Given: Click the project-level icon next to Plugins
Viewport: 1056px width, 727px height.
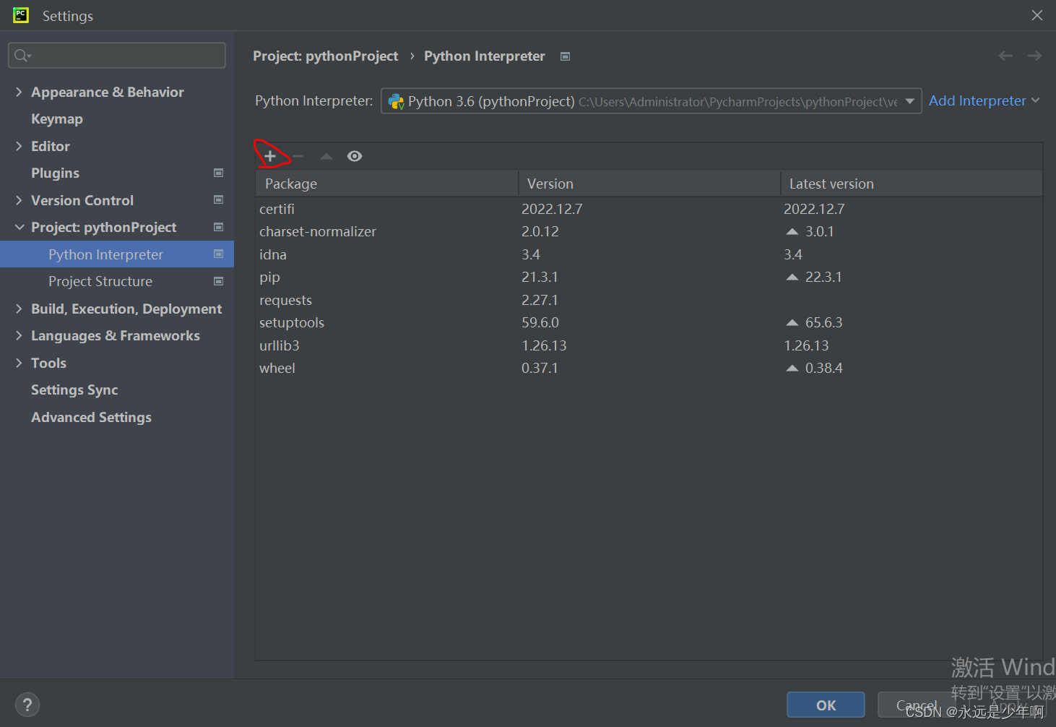Looking at the screenshot, I should (219, 173).
